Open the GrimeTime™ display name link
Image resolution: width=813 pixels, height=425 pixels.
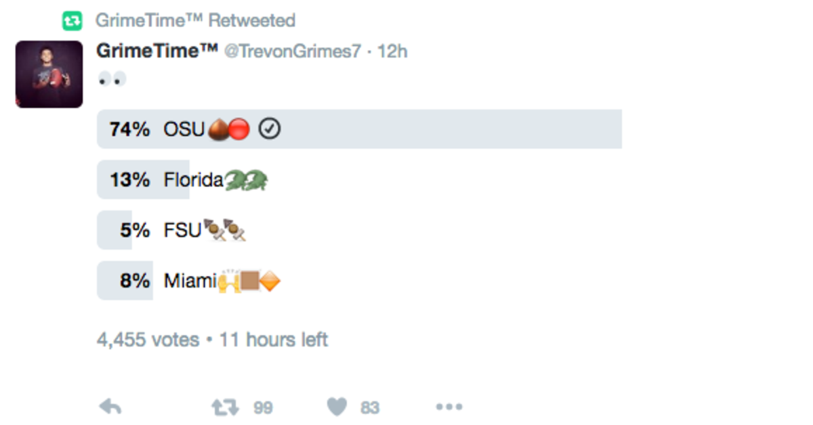pyautogui.click(x=157, y=51)
